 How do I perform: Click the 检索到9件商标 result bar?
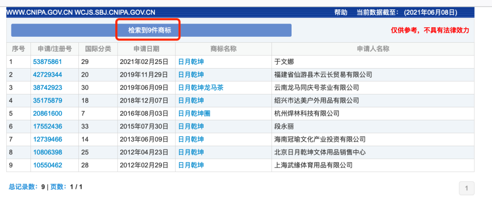151,30
